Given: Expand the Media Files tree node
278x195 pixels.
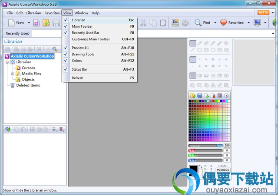Looking at the screenshot, I should (13, 74).
